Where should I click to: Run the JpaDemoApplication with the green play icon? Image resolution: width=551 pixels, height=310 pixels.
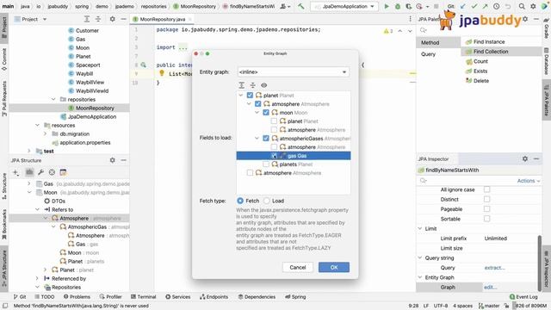[387, 6]
